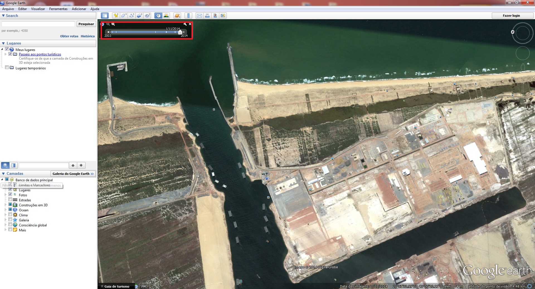Click the Add Placemark pushpin icon
535x289 pixels.
116,16
